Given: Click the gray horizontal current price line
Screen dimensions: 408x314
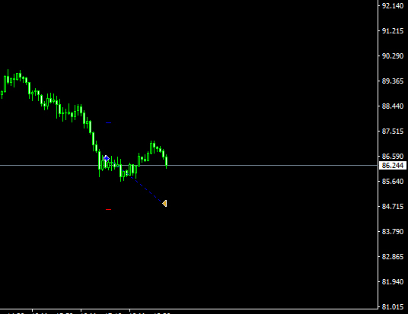Looking at the screenshot, I should [x=189, y=165].
